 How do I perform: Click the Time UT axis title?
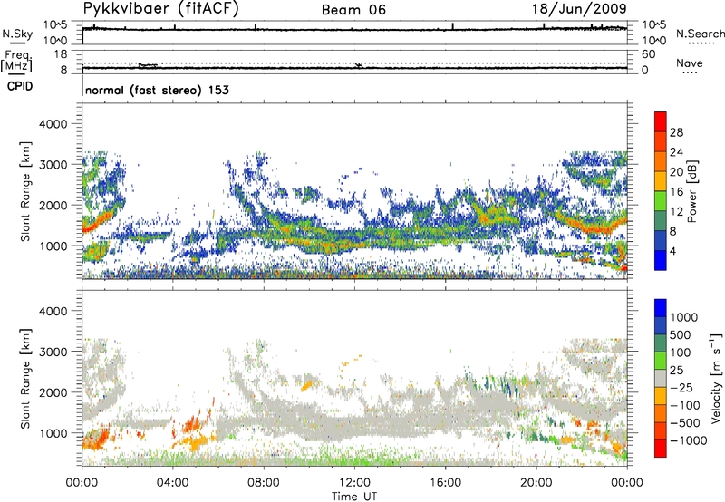click(354, 497)
